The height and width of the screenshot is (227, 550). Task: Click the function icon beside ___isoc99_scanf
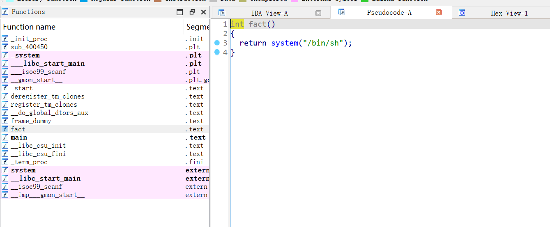tap(5, 72)
